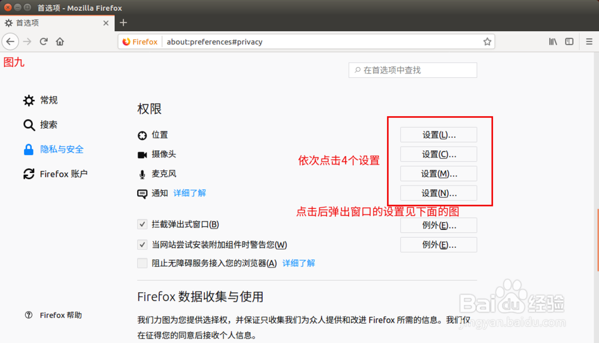Open location 设置(L)... button

click(438, 135)
